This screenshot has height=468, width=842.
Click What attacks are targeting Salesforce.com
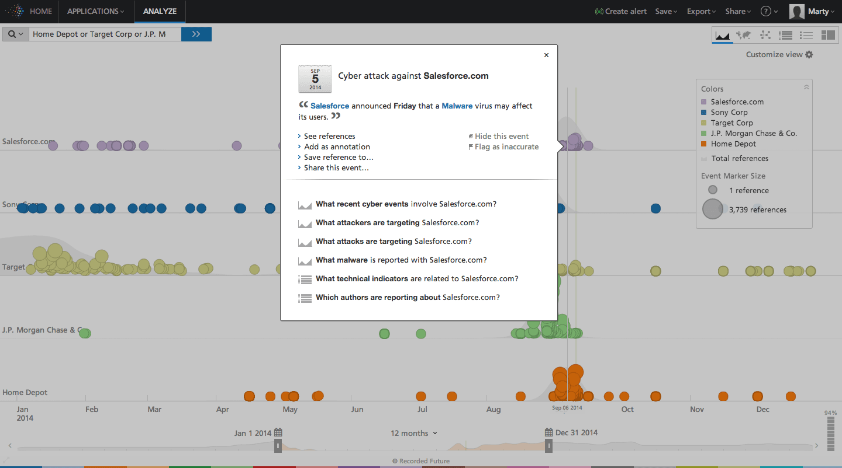(394, 241)
